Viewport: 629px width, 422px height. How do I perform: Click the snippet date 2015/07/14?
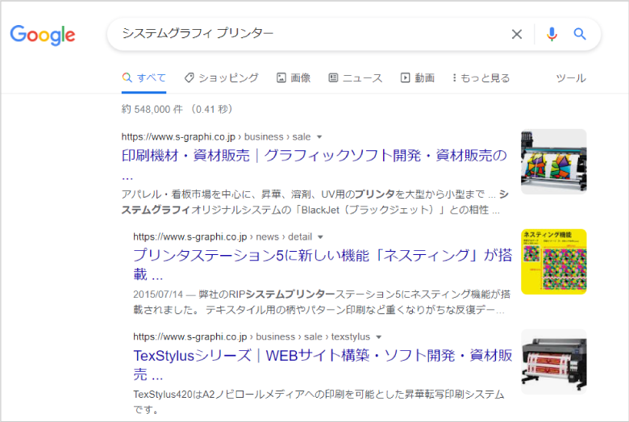pyautogui.click(x=158, y=295)
